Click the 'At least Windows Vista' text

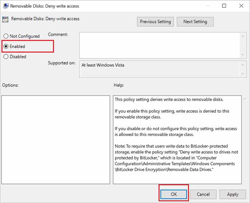[x=103, y=65]
